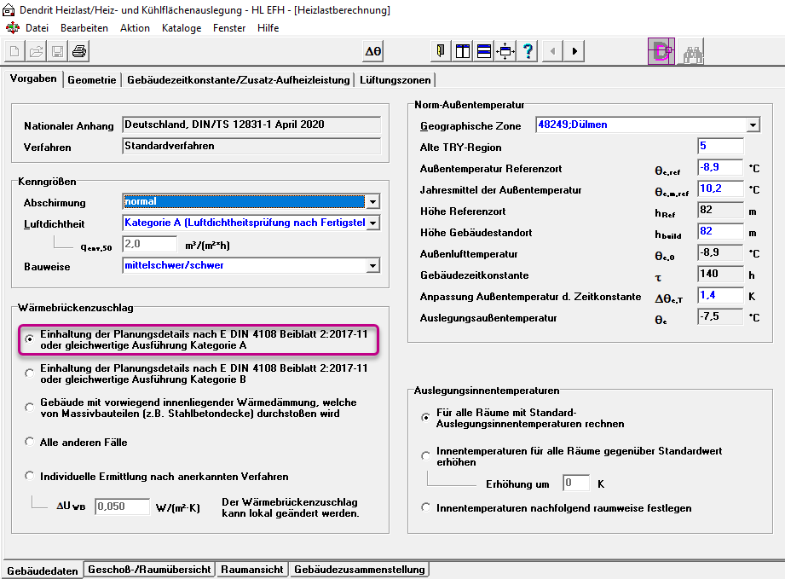The image size is (785, 579).
Task: Click the Anpassung Außentemperatur Zeitkonstante field
Action: pyautogui.click(x=720, y=295)
